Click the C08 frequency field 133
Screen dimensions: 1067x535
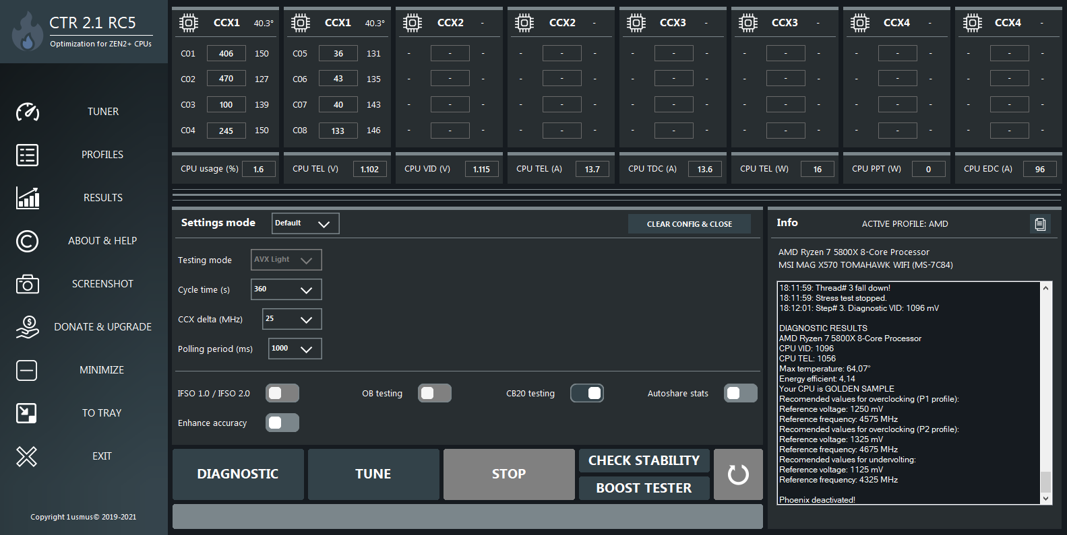(338, 131)
